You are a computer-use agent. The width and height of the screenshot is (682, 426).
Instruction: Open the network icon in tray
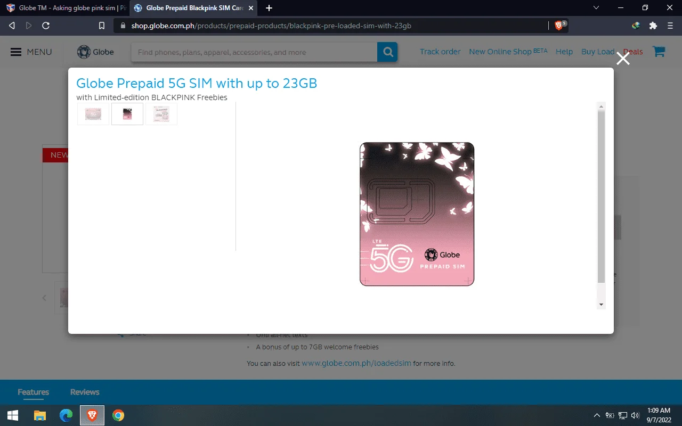click(623, 415)
